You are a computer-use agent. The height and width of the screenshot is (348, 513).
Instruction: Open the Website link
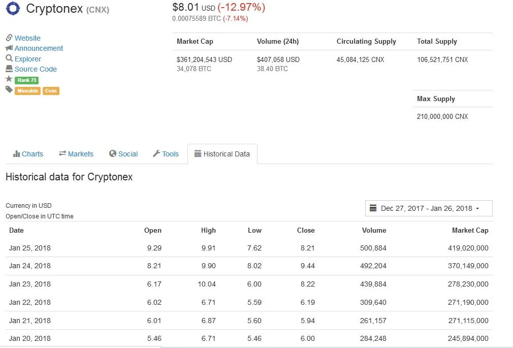(x=27, y=38)
